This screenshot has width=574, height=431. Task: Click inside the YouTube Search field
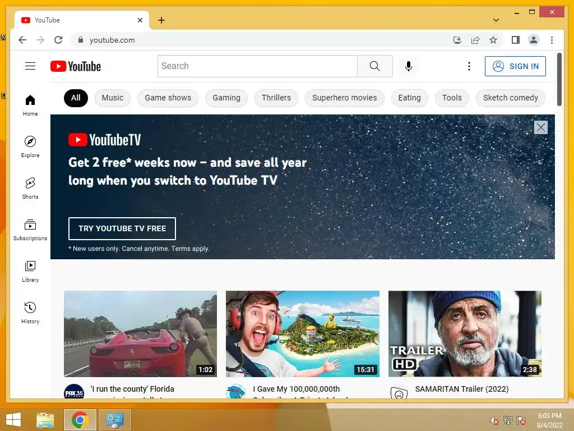[x=257, y=66]
